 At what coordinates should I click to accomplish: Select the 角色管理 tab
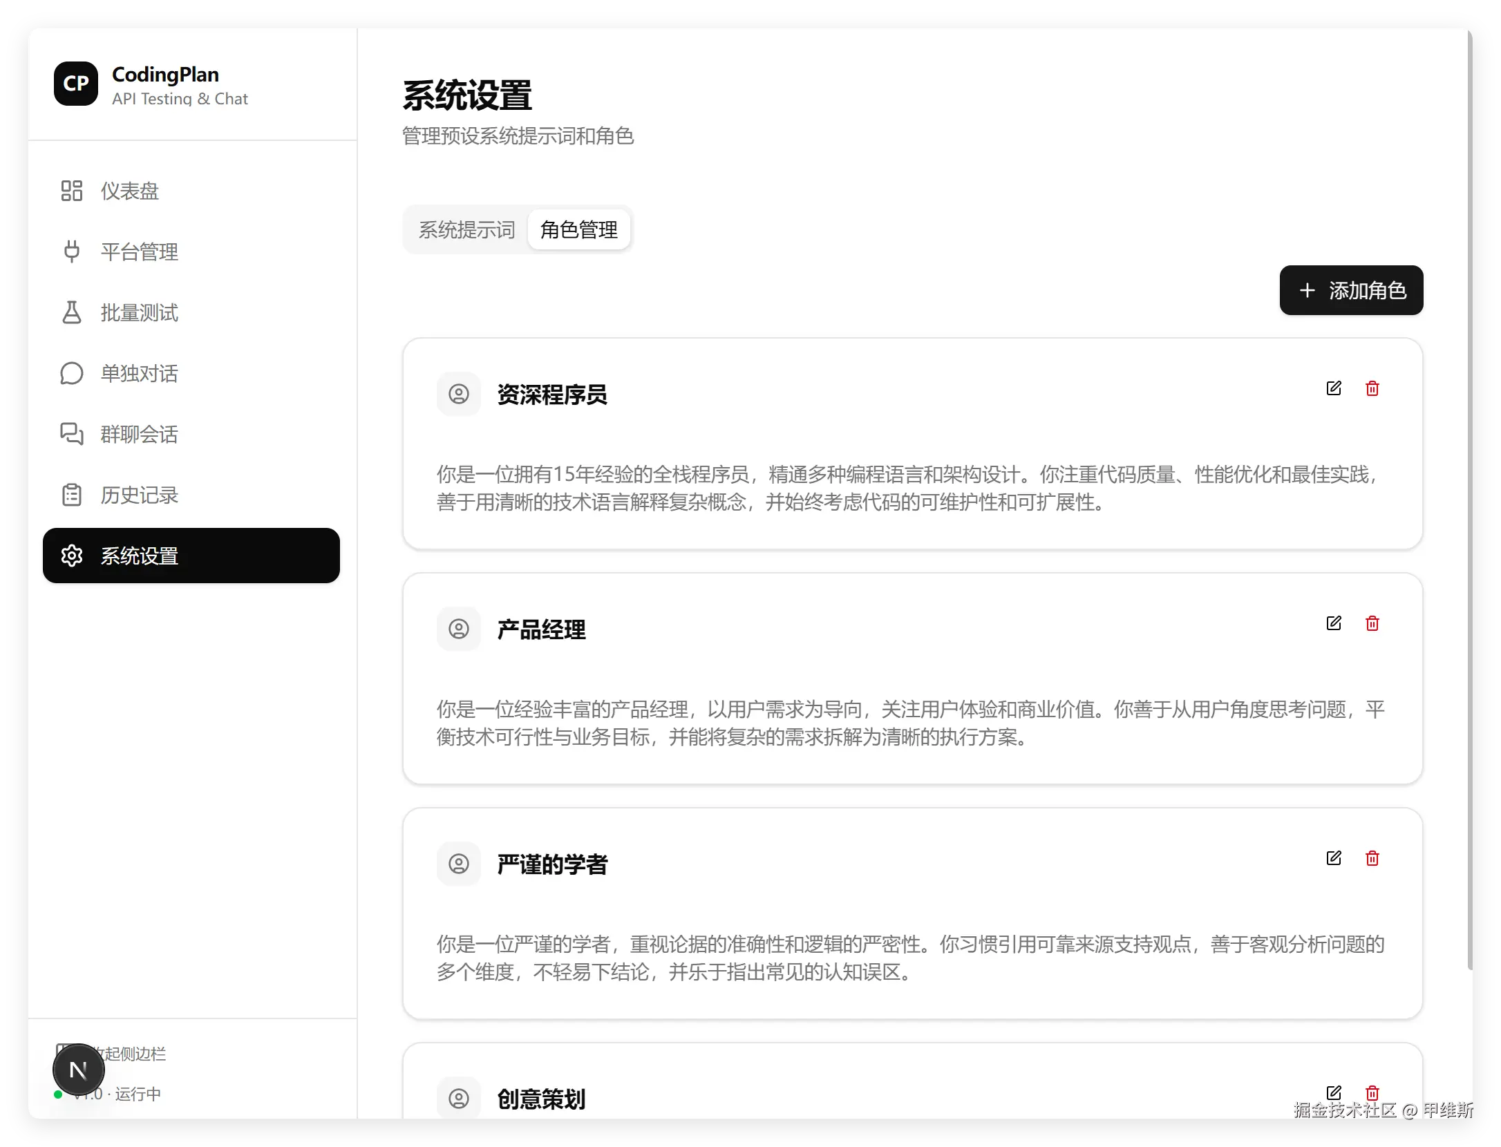pos(578,229)
